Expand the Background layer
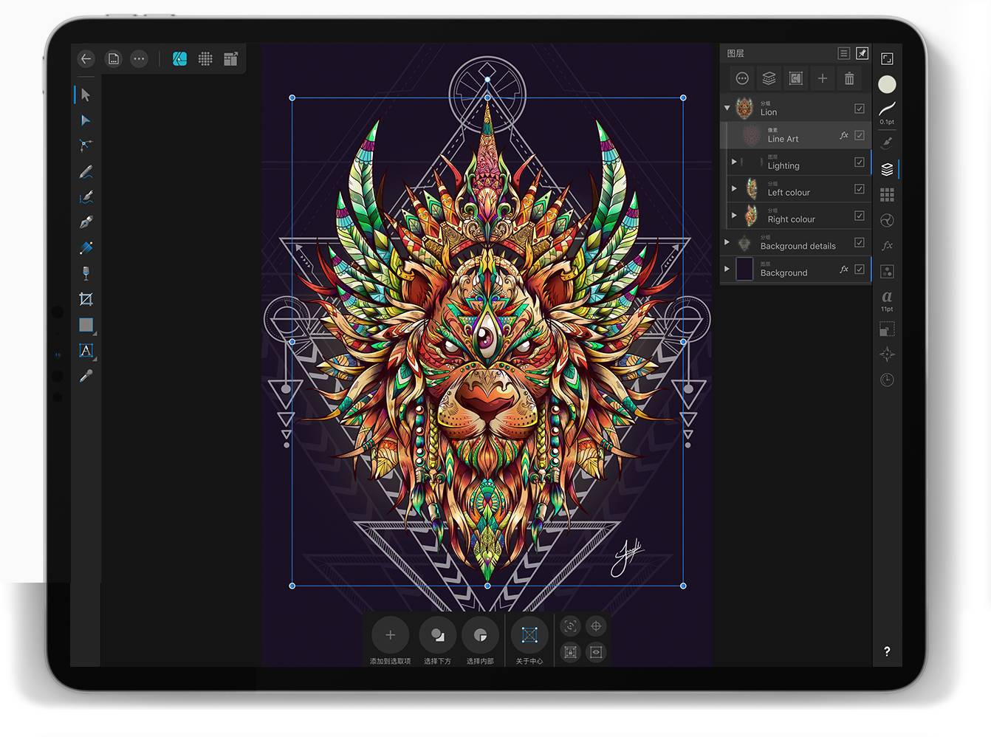This screenshot has height=737, width=991. (727, 269)
